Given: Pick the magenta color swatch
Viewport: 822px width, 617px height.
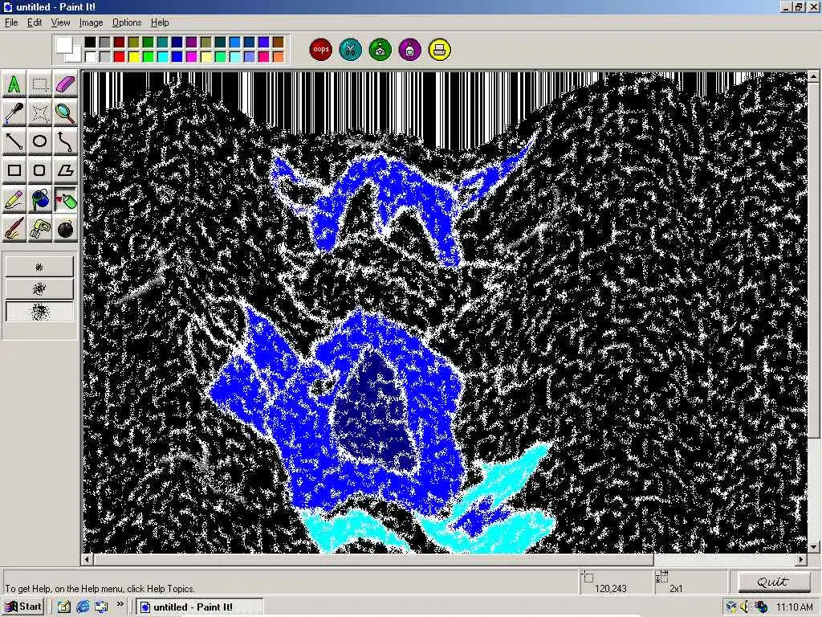Looking at the screenshot, I should pyautogui.click(x=192, y=56).
